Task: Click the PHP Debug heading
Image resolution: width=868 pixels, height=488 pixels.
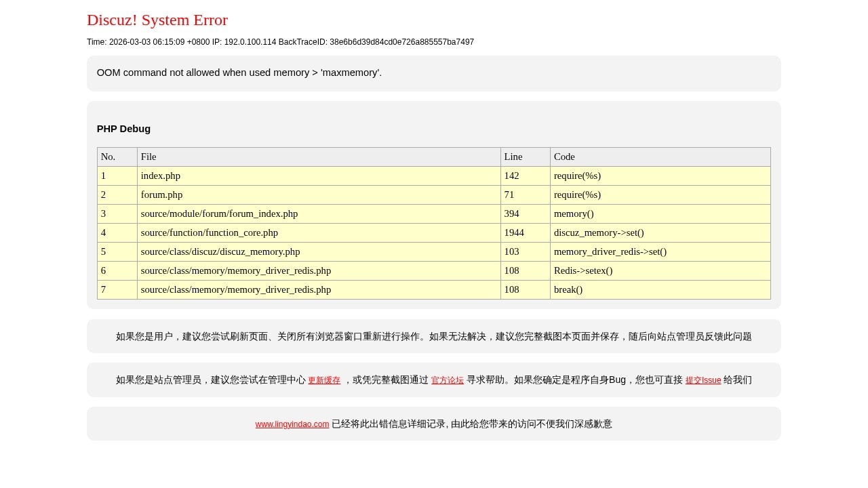Action: pyautogui.click(x=123, y=129)
